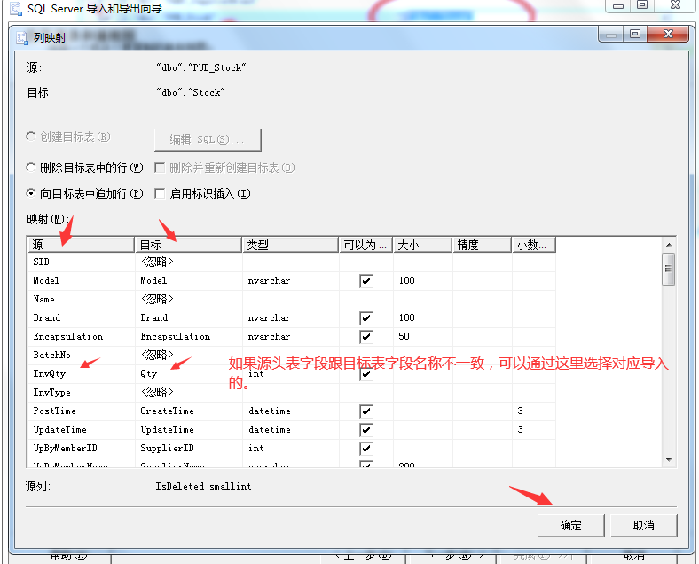Close the 列映射 dialog window
This screenshot has width=699, height=564.
(x=668, y=34)
